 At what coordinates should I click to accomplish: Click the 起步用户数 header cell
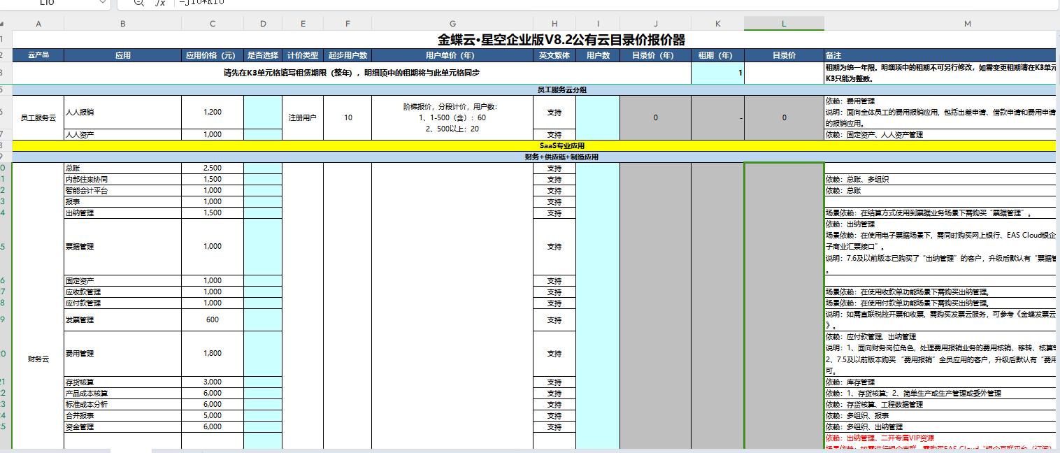coord(348,55)
